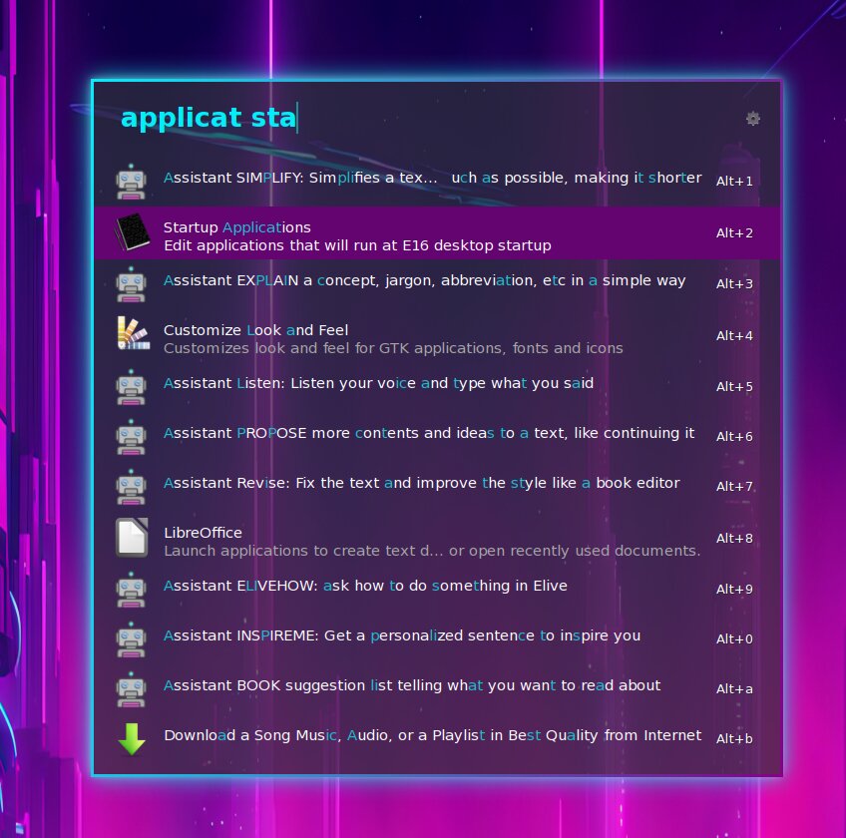Screen dimensions: 846x838
Task: Launch the 'Startup Applications' result
Action: tap(437, 232)
